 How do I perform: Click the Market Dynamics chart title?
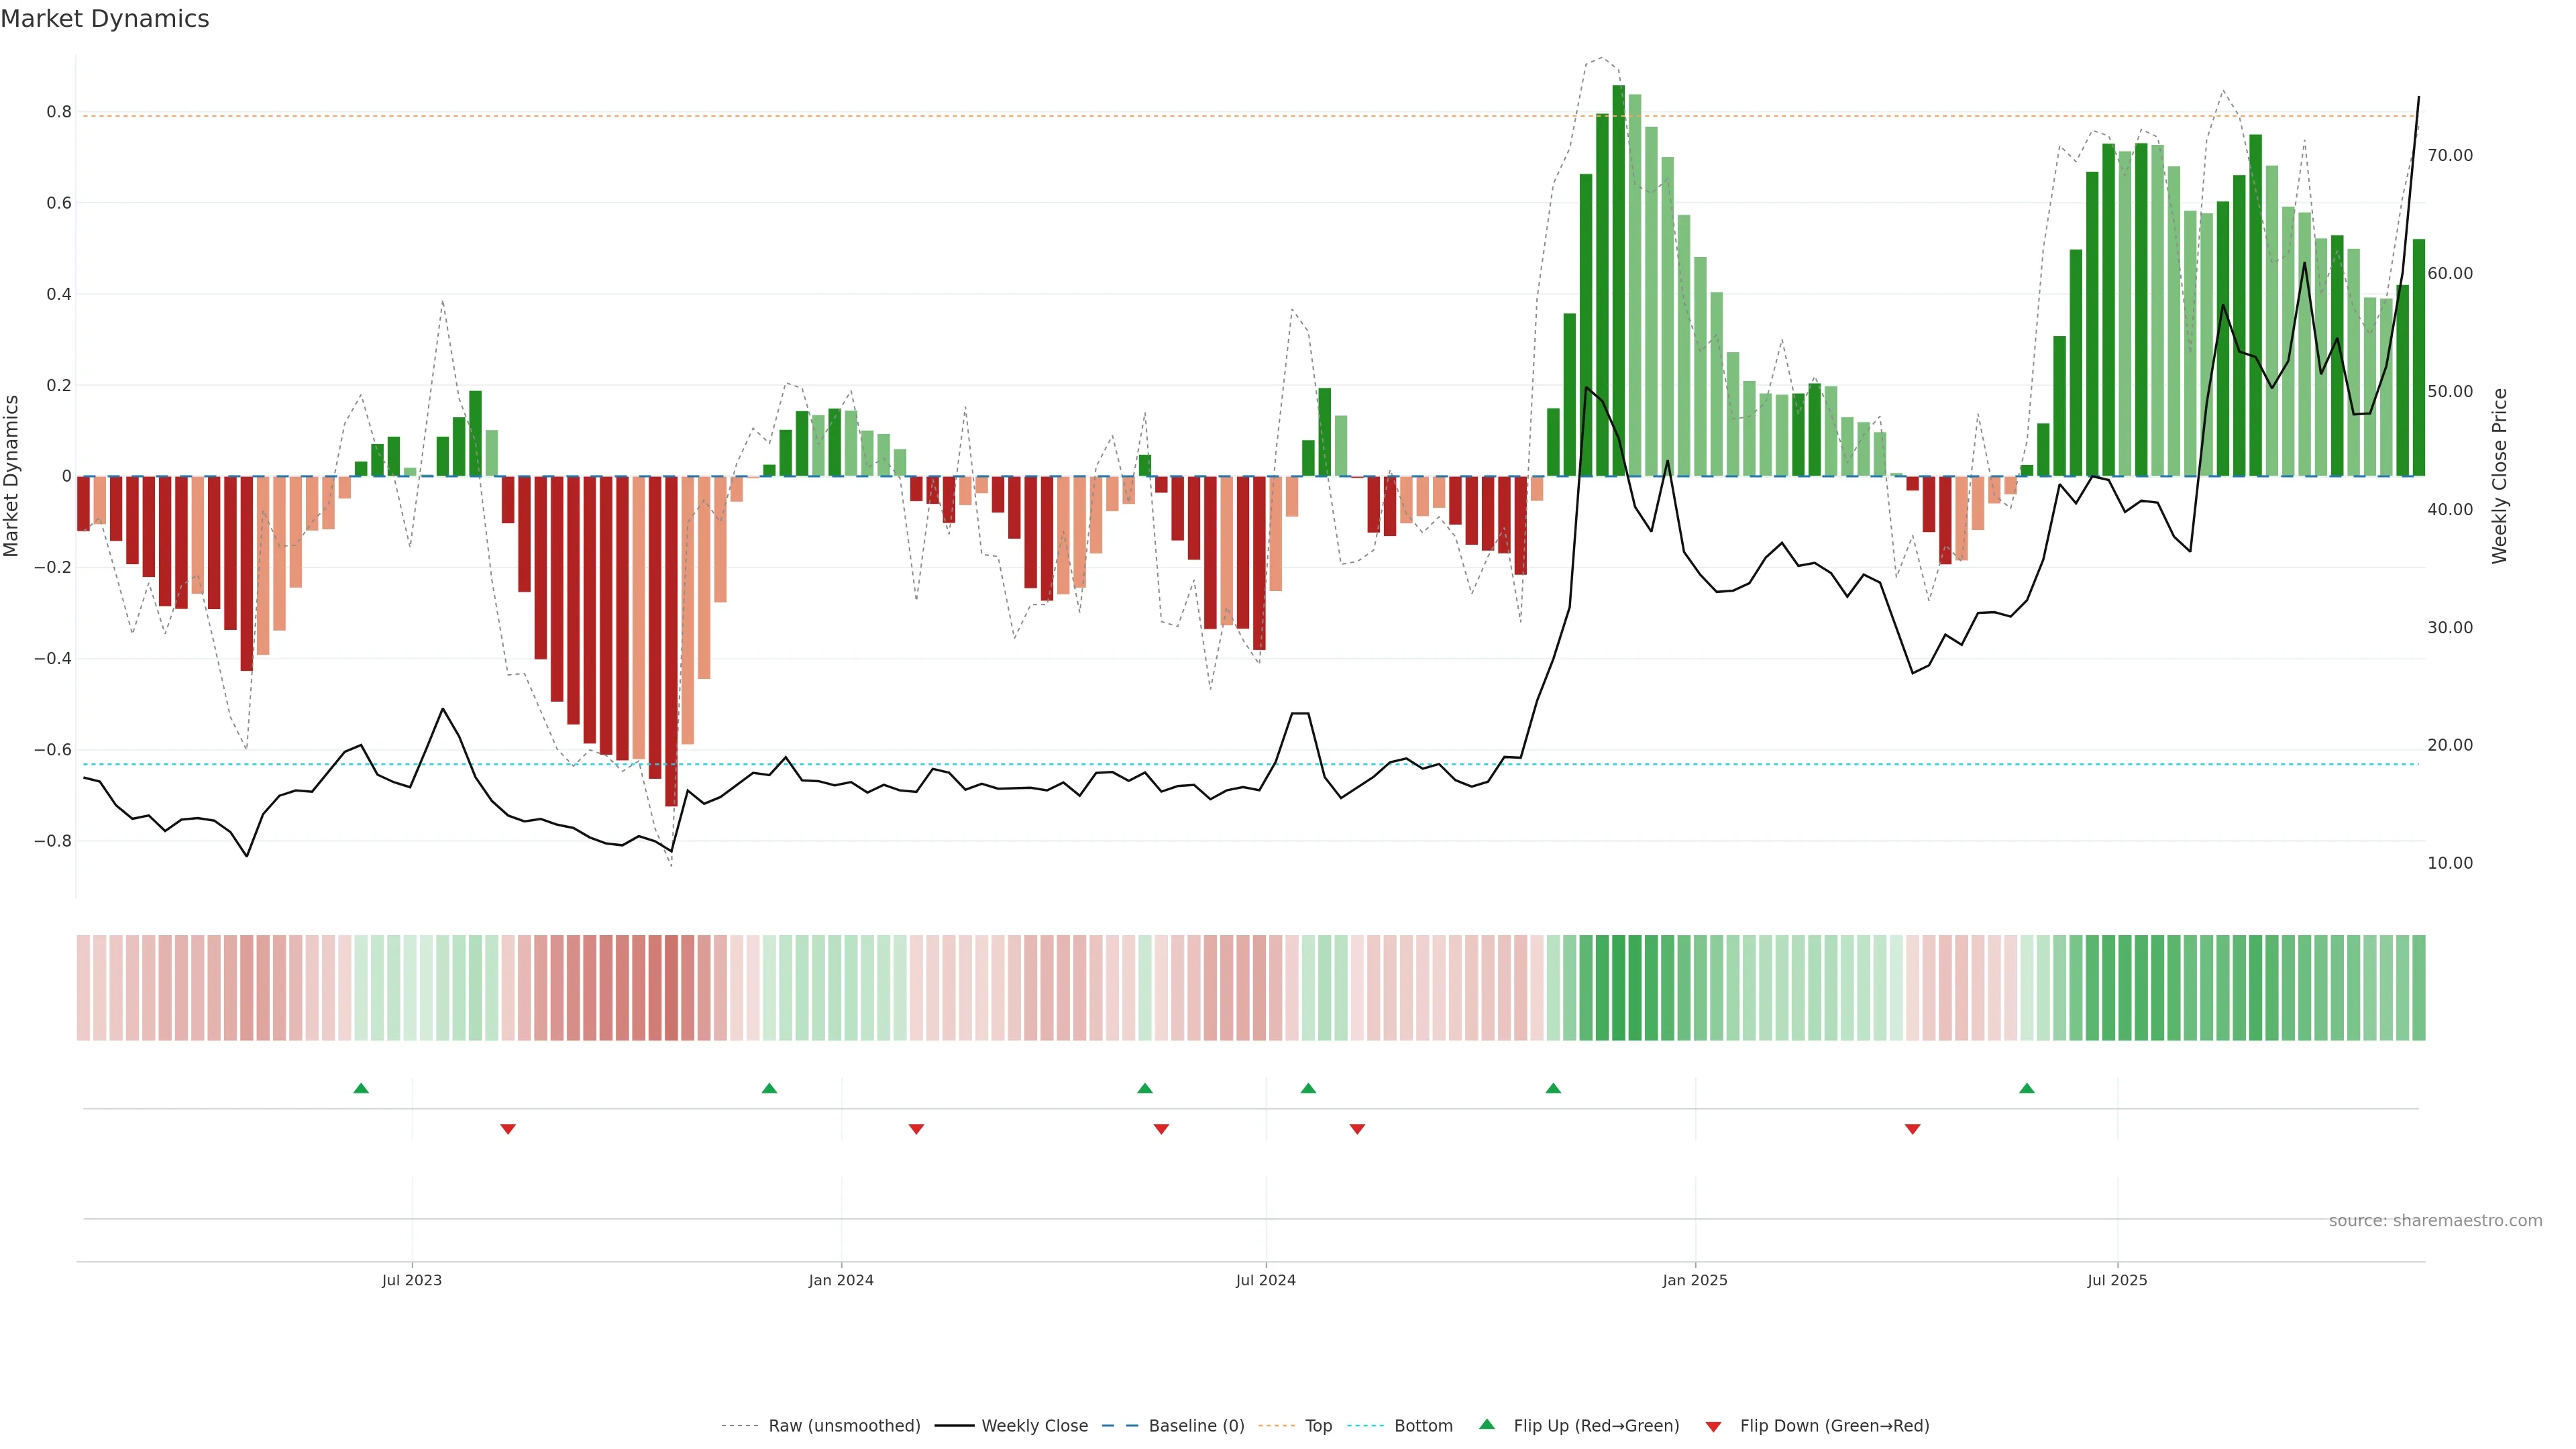(x=105, y=19)
